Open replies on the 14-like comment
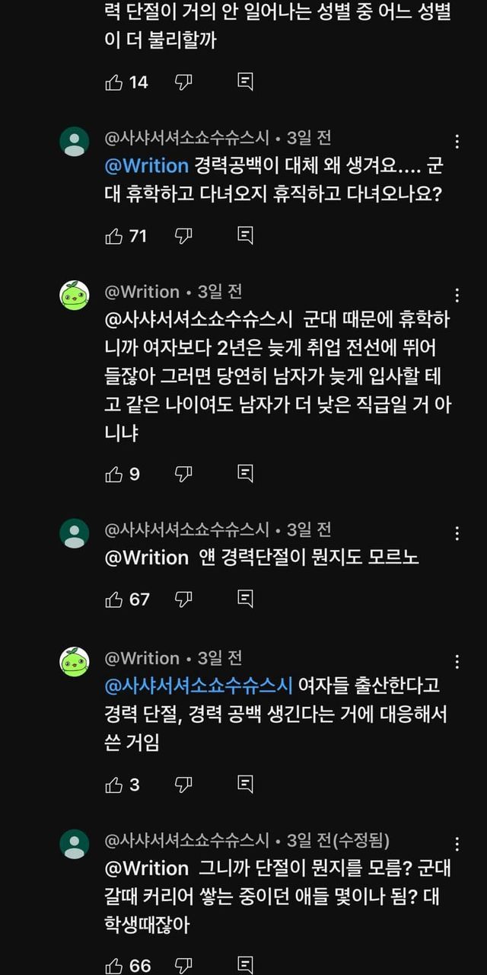487x975 pixels. [x=245, y=82]
